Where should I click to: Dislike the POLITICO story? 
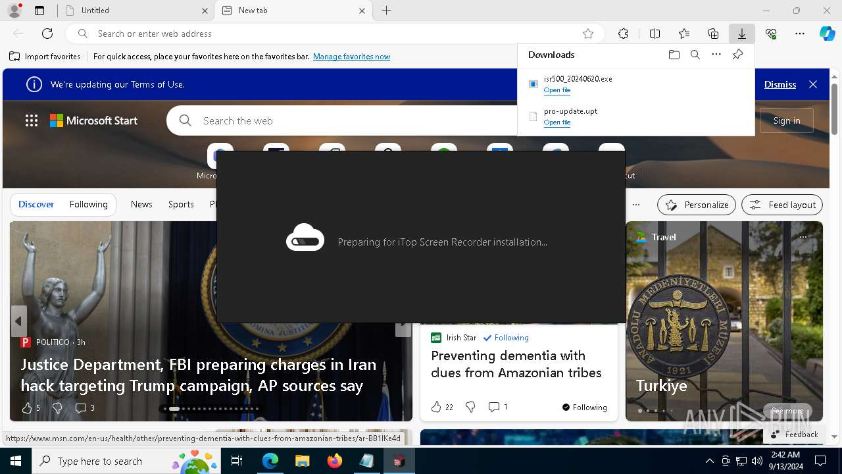point(57,408)
